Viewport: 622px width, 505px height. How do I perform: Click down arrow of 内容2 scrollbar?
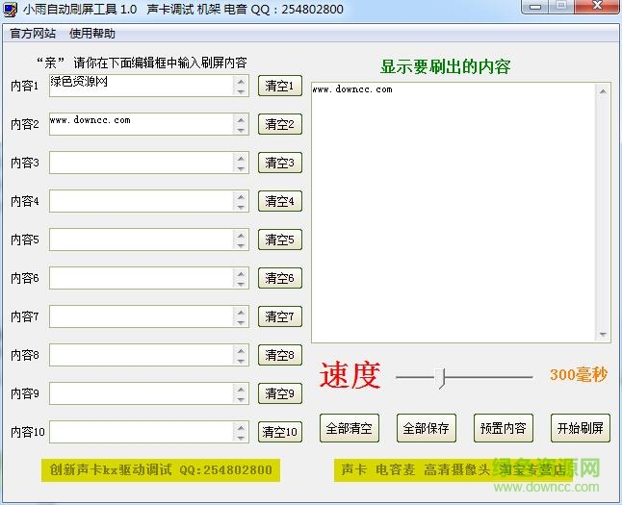click(x=241, y=130)
